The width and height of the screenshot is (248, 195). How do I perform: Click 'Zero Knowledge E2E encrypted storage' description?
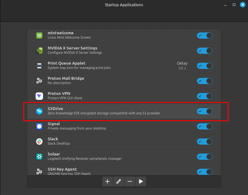[x=104, y=113]
